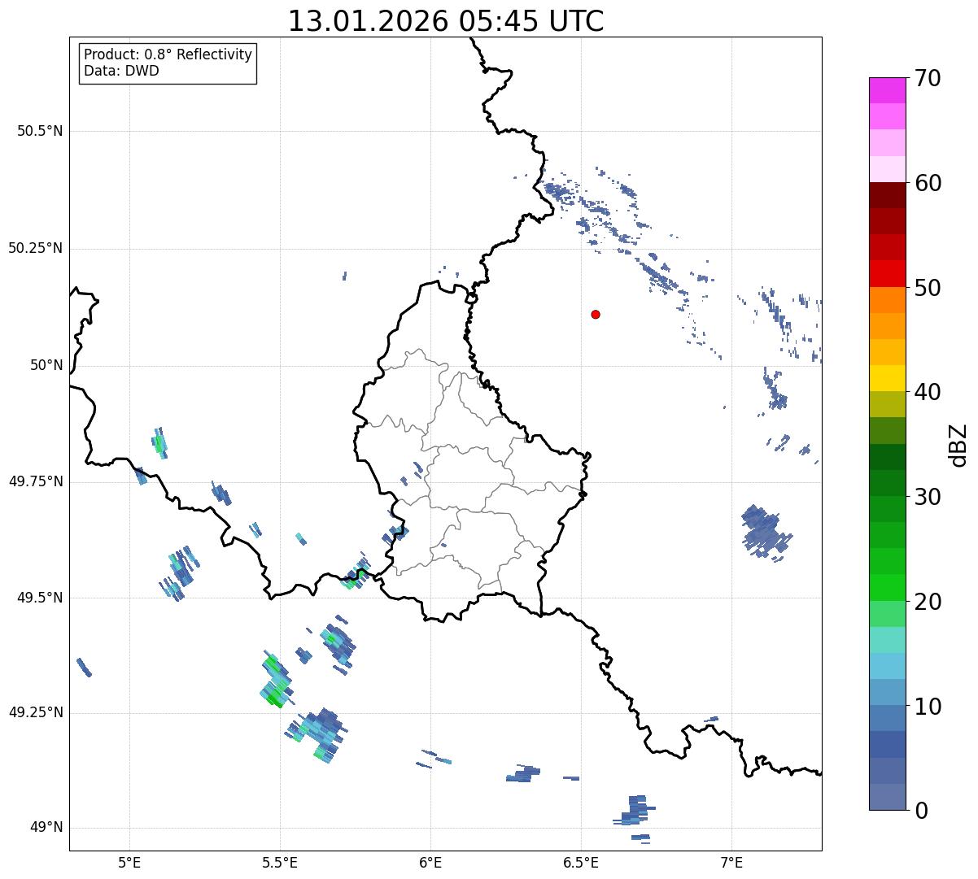Click the longitude label 7°E
The image size is (978, 879).
pos(731,862)
